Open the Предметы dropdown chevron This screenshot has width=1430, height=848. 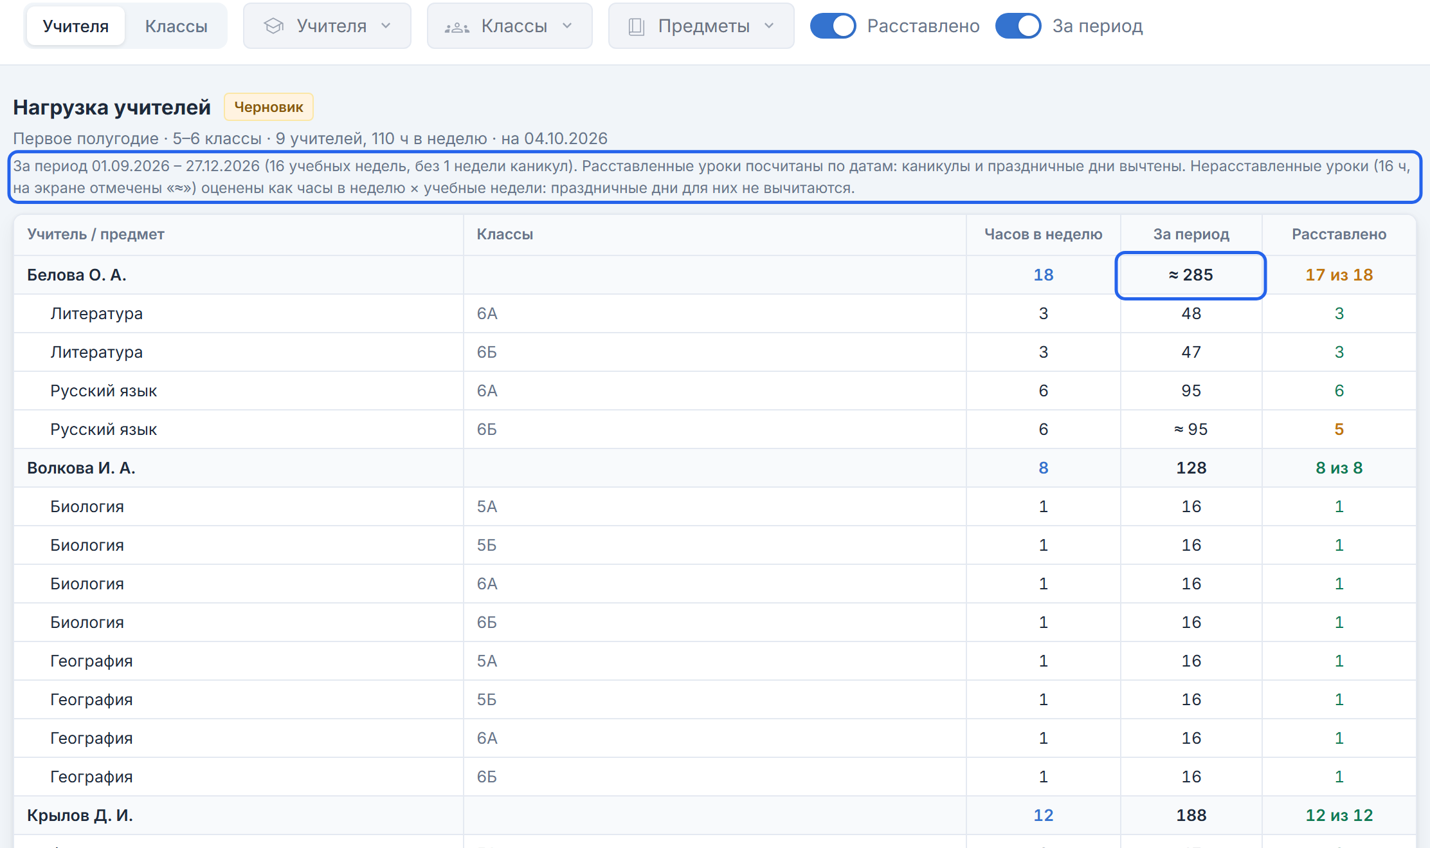(769, 26)
